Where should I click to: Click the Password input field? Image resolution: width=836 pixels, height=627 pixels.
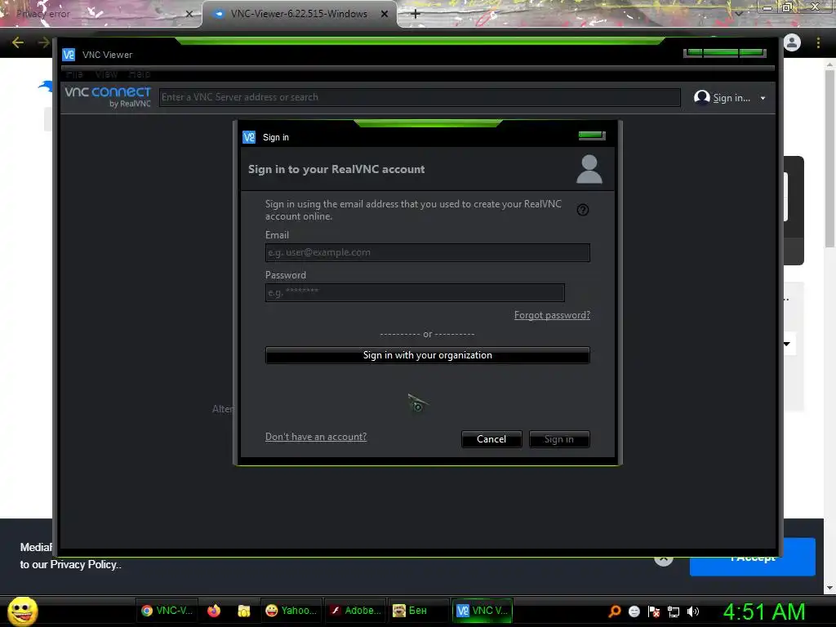(414, 293)
